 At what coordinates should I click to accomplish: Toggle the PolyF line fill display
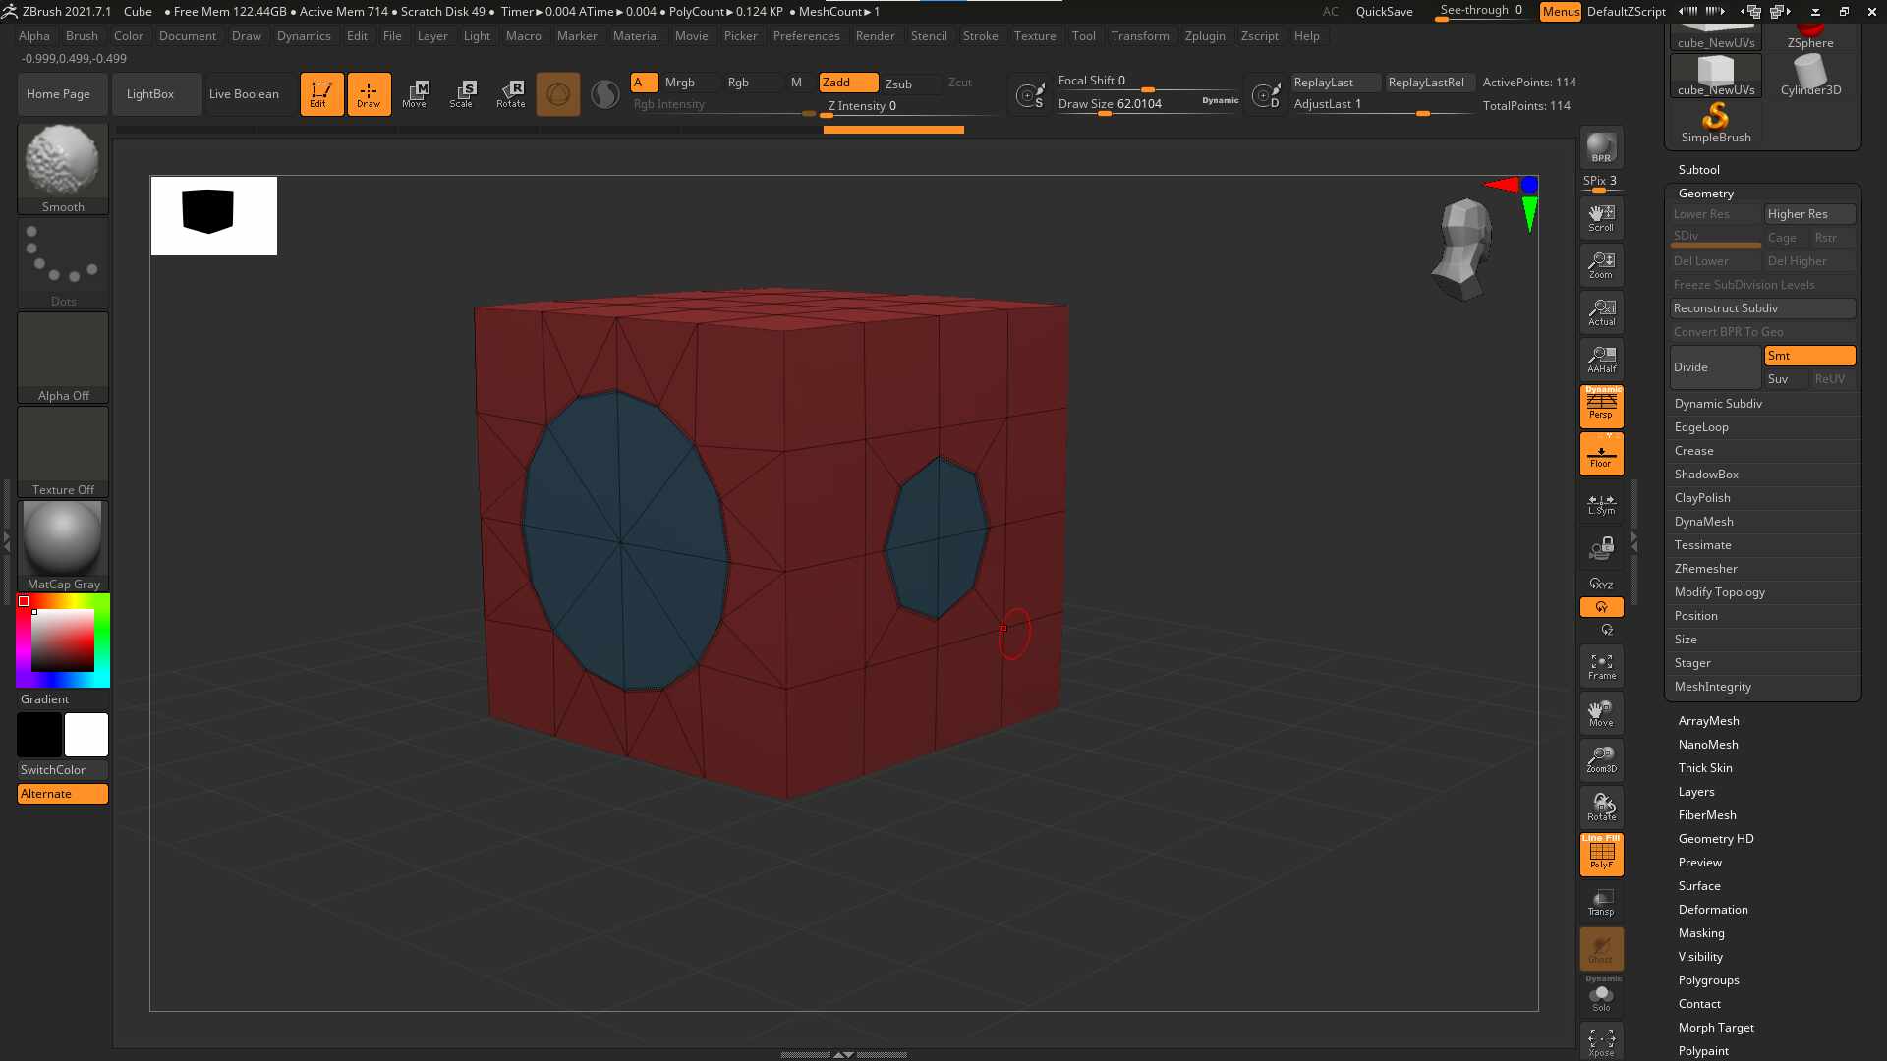[x=1601, y=855]
